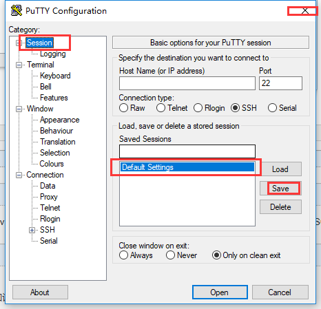Load the selected saved session

tap(280, 169)
